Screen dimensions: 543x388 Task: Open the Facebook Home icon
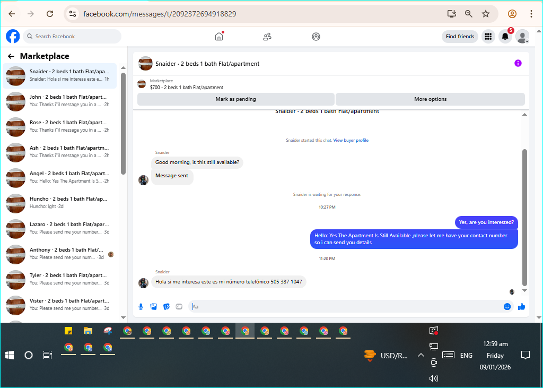coord(219,37)
